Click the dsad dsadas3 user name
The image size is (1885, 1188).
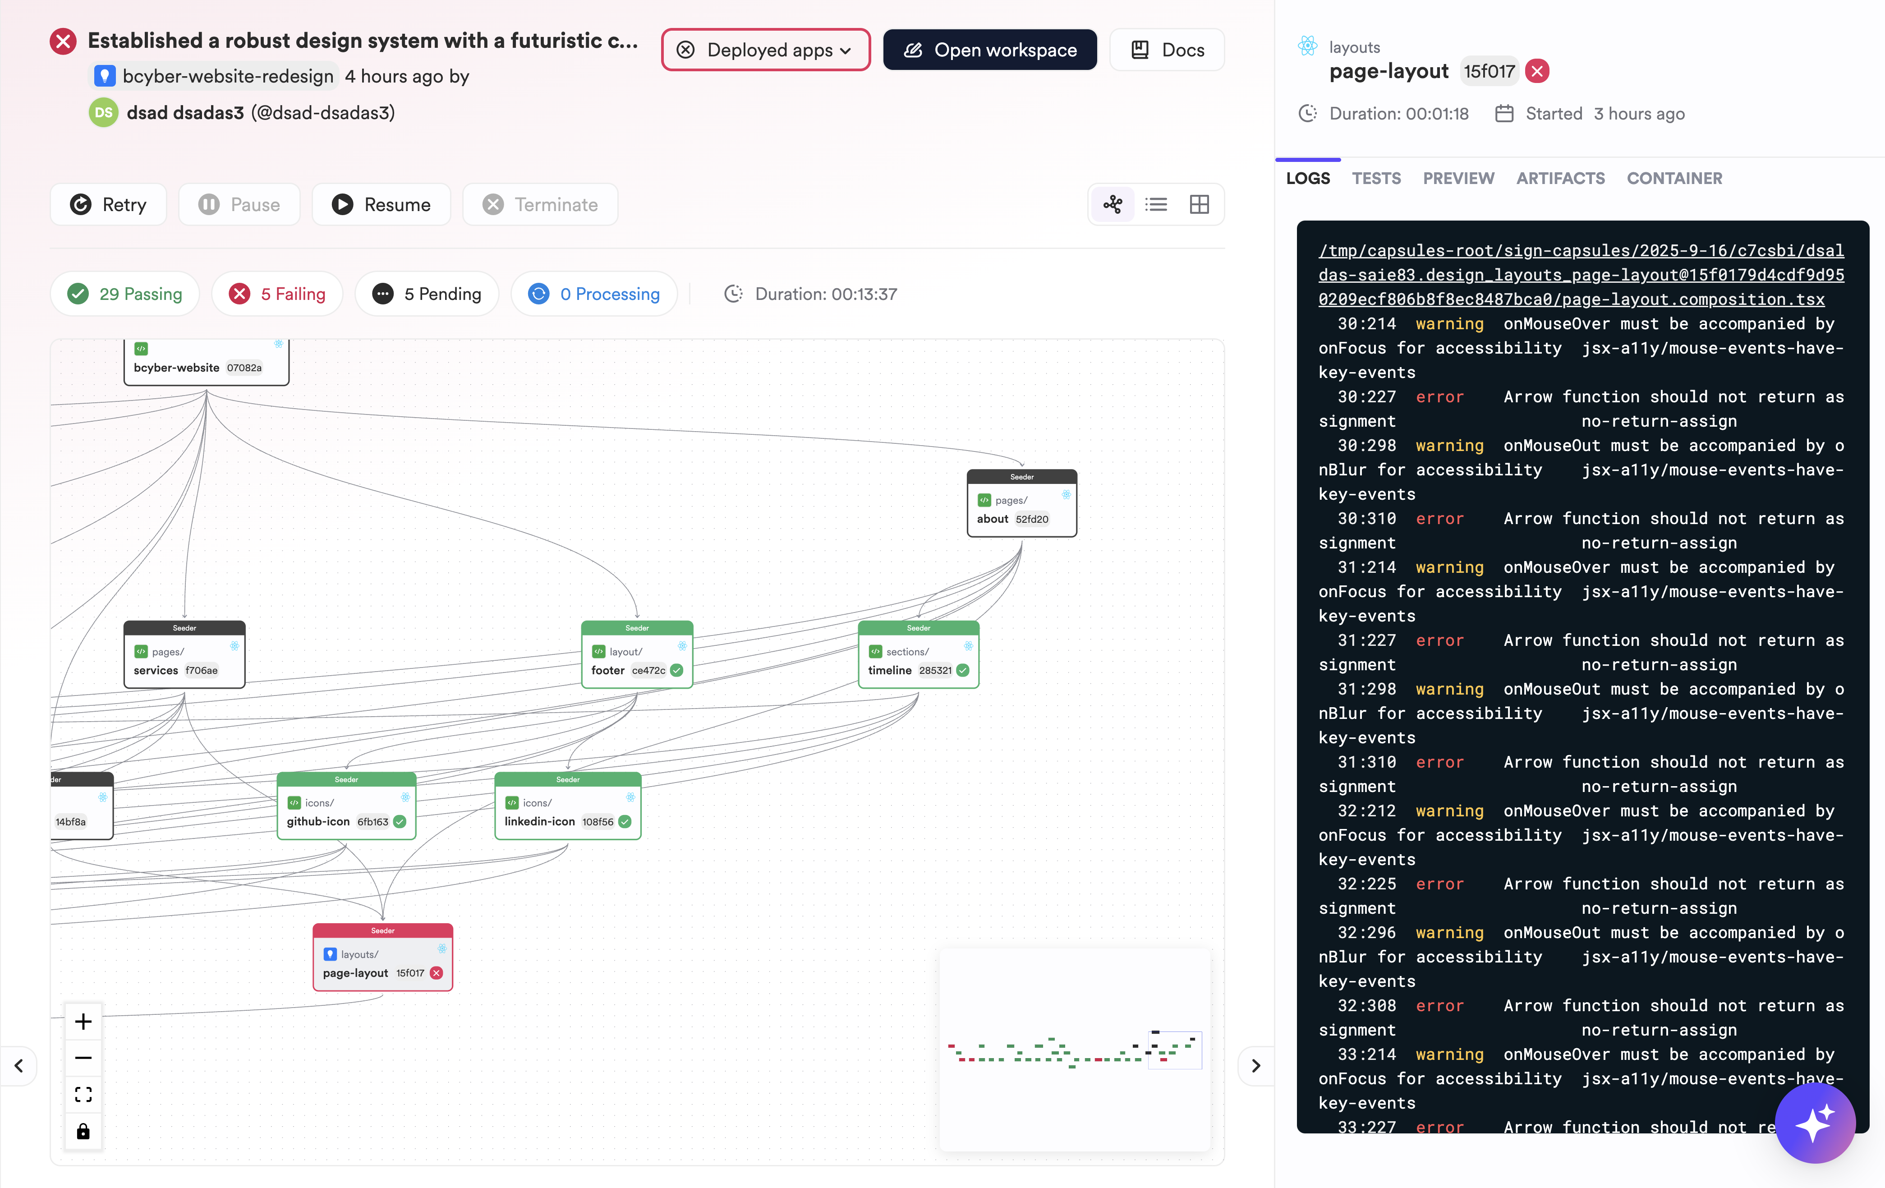[185, 113]
